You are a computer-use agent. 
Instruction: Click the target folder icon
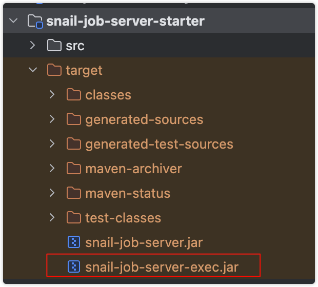click(x=54, y=70)
